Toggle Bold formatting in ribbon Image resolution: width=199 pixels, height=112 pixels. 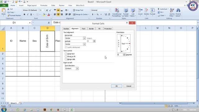click(x=24, y=15)
